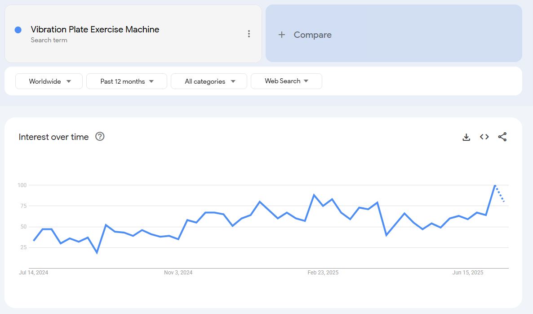Click the plus icon in the Compare box
Screen dimensions: 533x314
click(282, 35)
